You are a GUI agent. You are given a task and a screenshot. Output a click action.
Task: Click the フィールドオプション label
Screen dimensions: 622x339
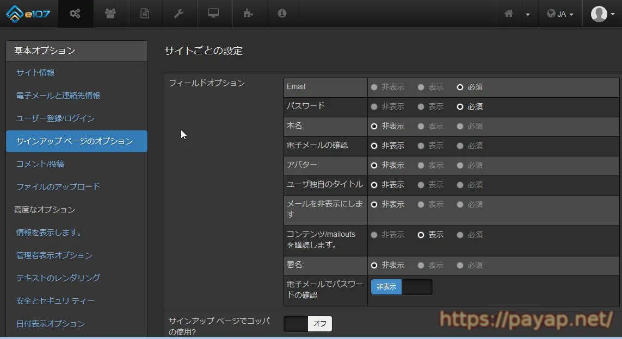coord(207,83)
